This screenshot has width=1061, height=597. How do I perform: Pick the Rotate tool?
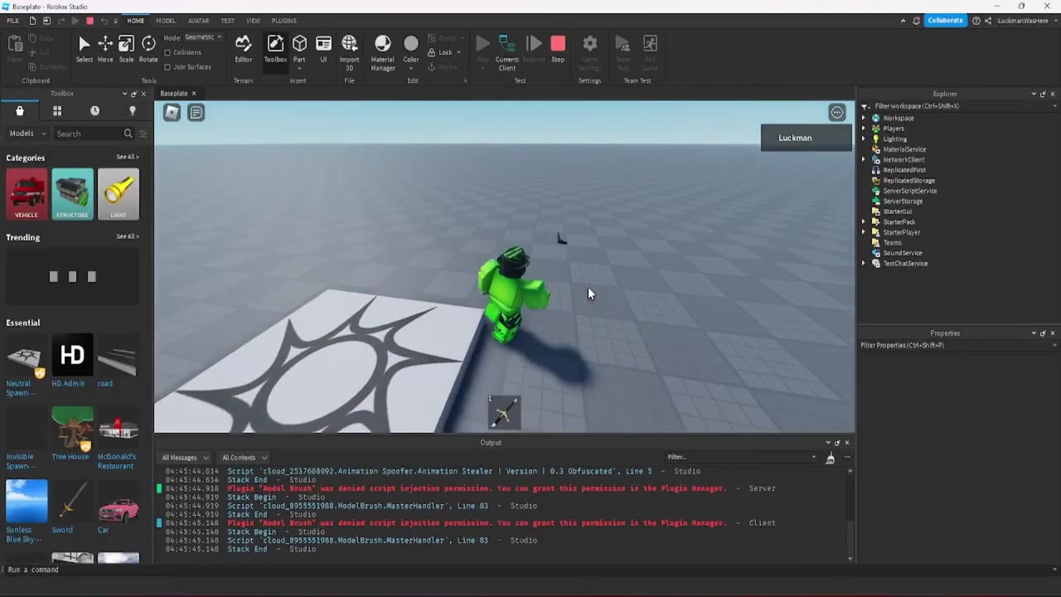(148, 49)
